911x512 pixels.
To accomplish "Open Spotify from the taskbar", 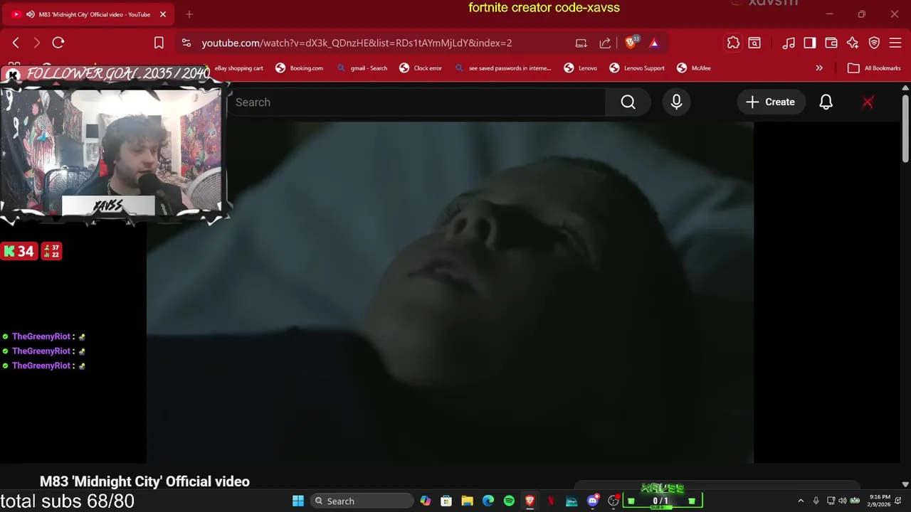I will (509, 501).
